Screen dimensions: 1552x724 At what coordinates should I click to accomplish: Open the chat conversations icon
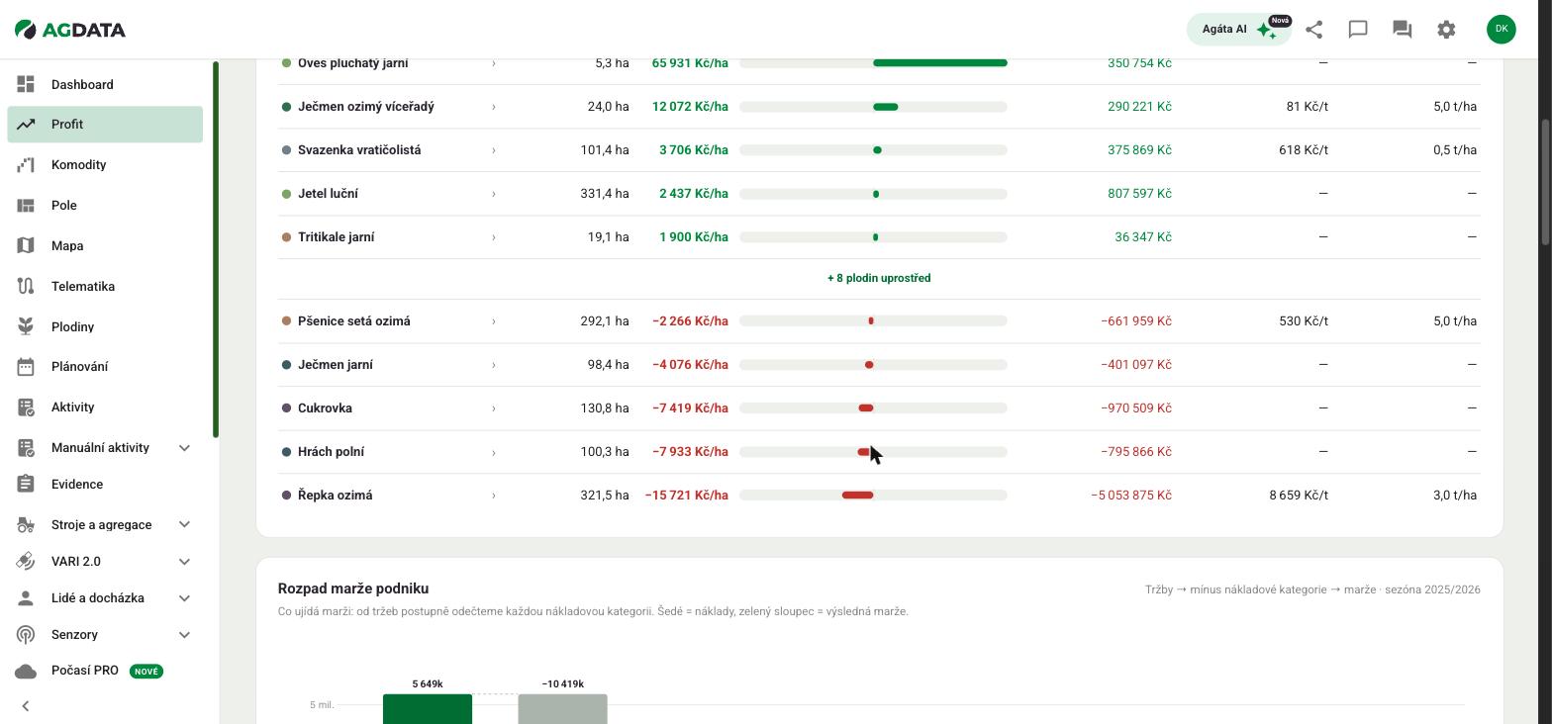pos(1402,30)
